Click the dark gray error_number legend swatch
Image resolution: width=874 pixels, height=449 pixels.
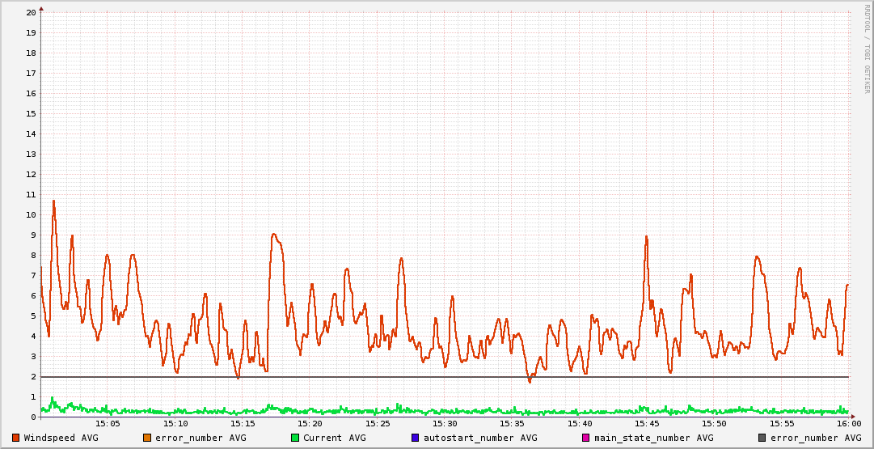(x=762, y=438)
